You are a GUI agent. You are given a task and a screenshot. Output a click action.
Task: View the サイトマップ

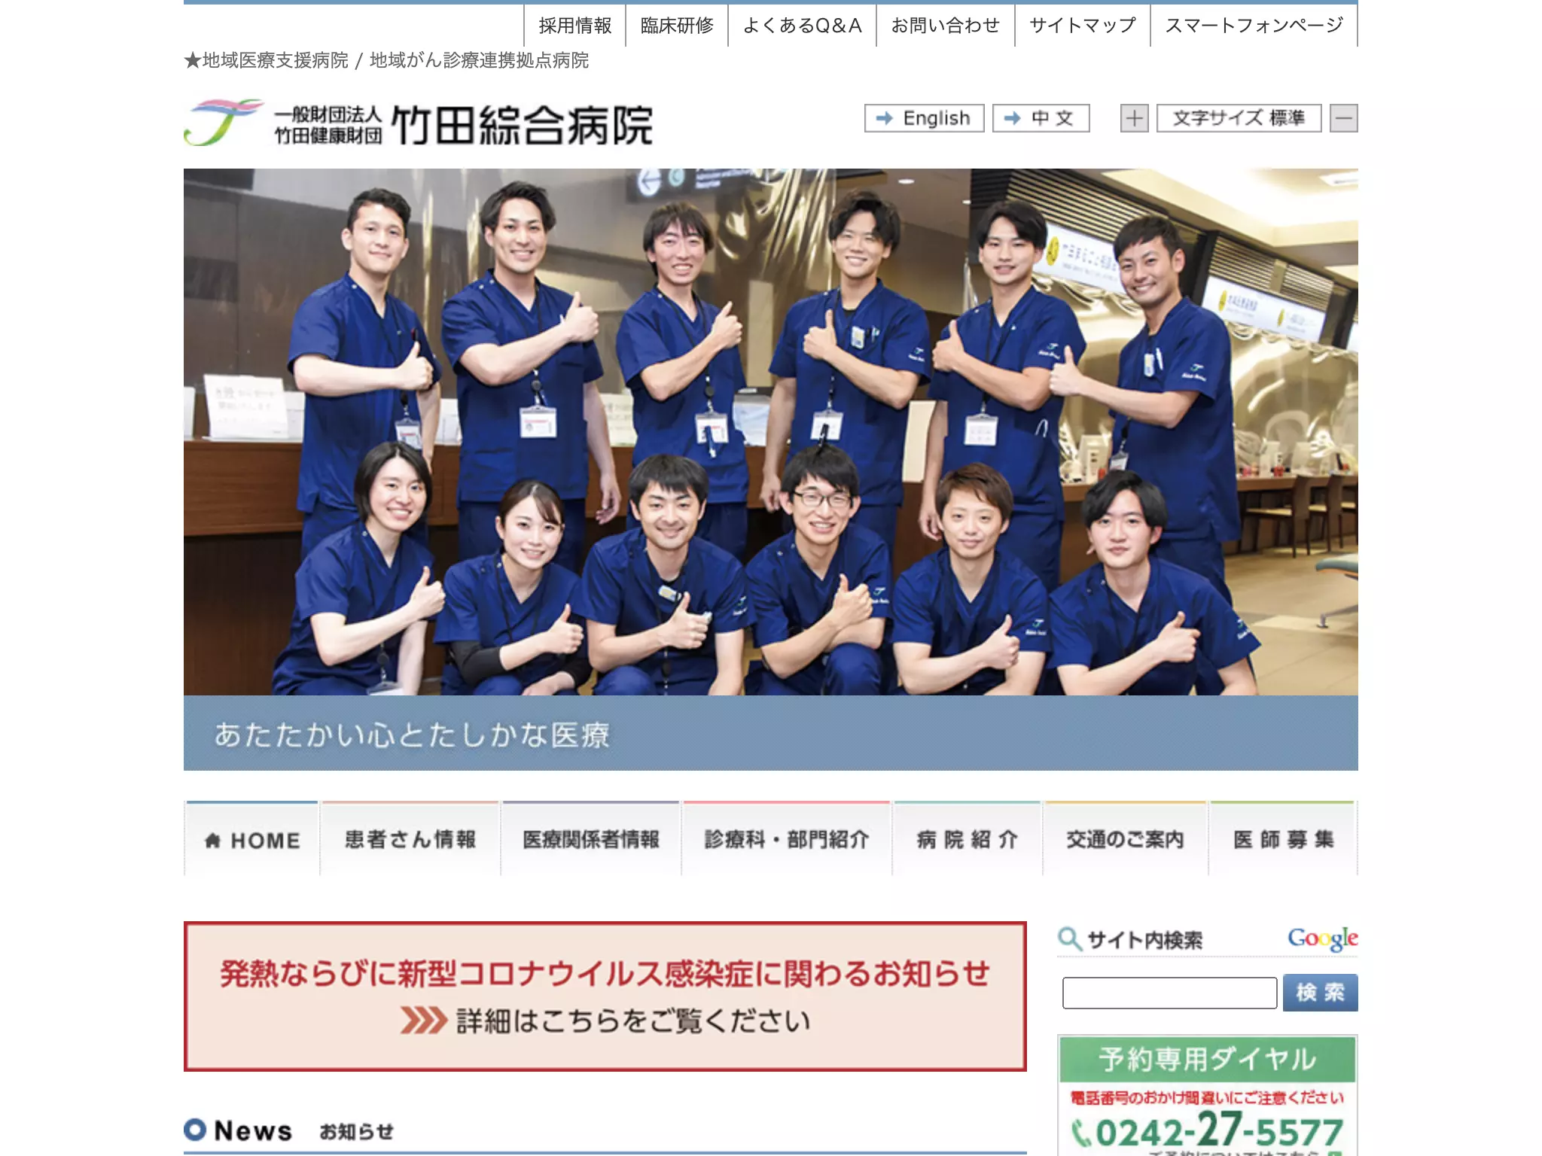pyautogui.click(x=1083, y=26)
